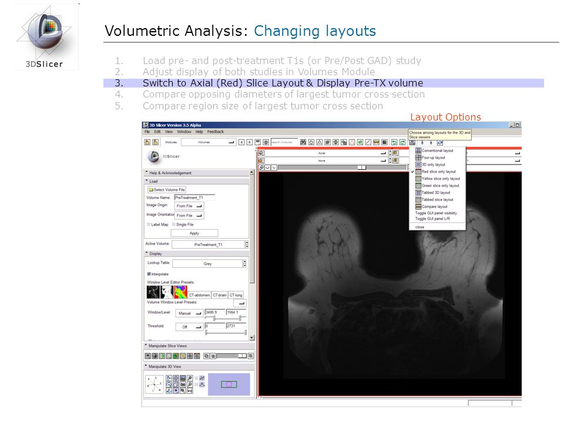Viewport: 564px width, 423px height.
Task: Select Four-up layout option
Action: [430, 157]
